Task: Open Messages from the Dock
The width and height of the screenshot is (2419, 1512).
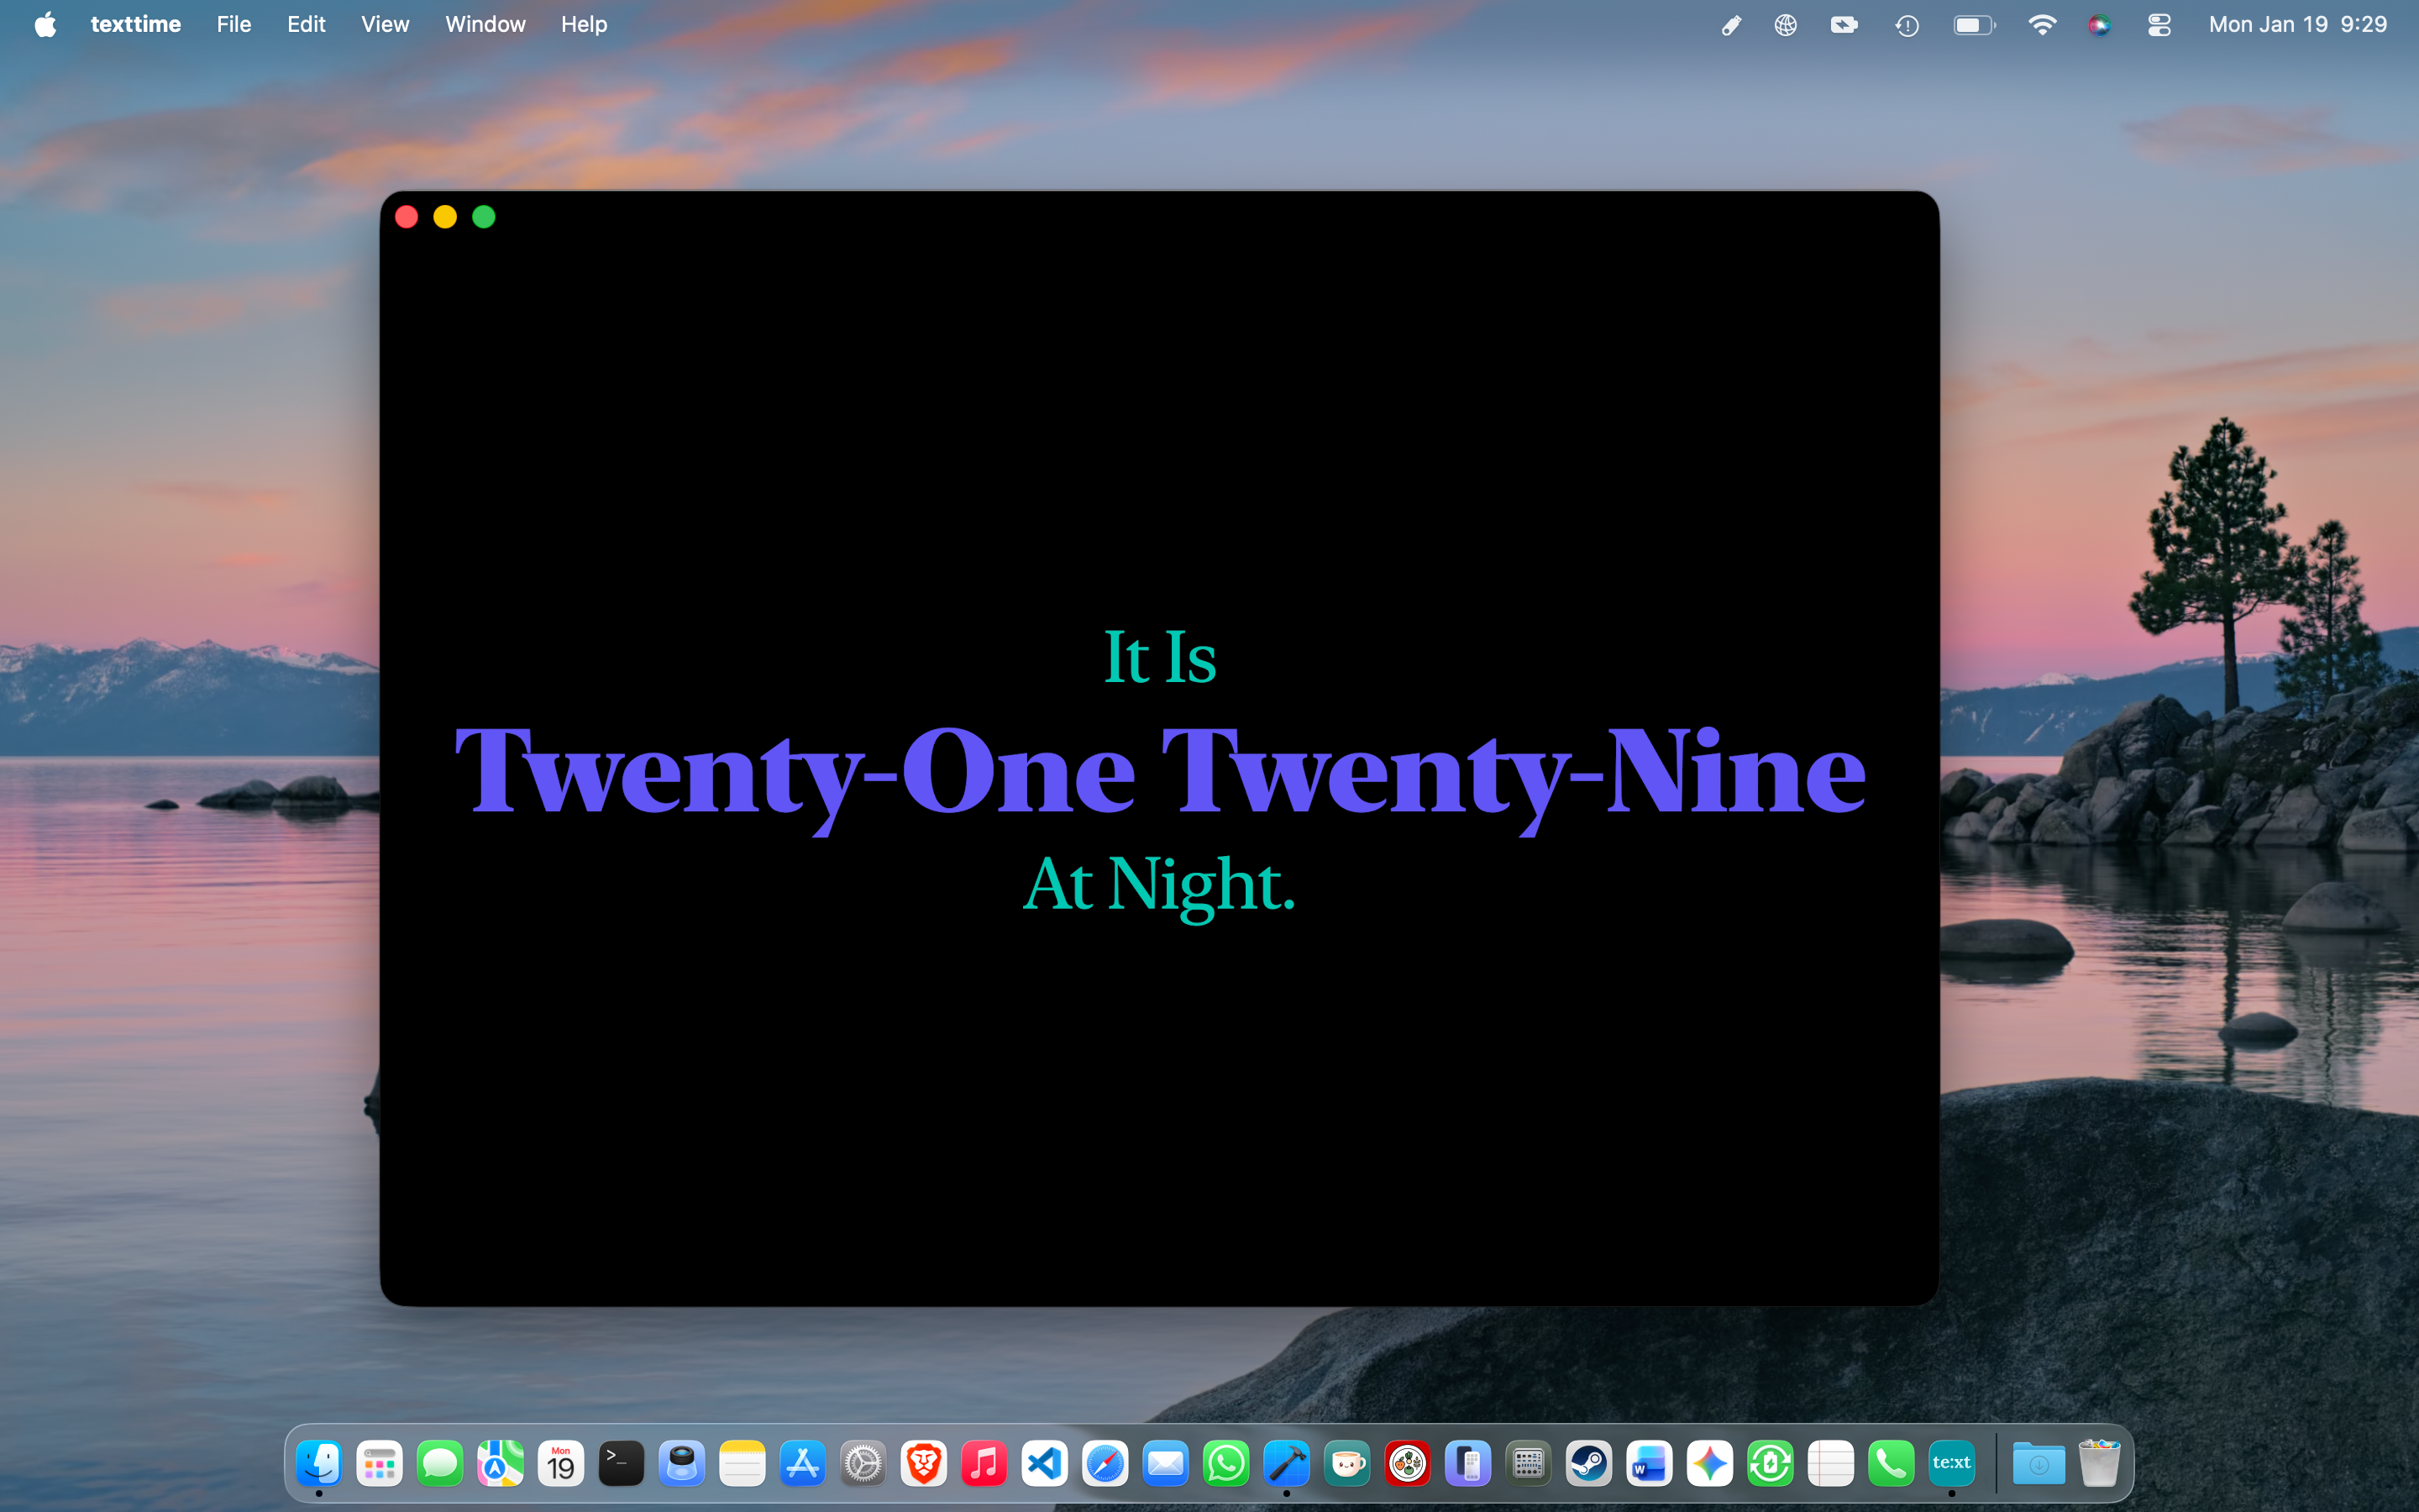Action: pos(440,1464)
